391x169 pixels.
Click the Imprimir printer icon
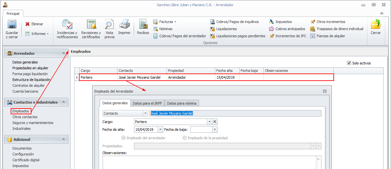[124, 24]
